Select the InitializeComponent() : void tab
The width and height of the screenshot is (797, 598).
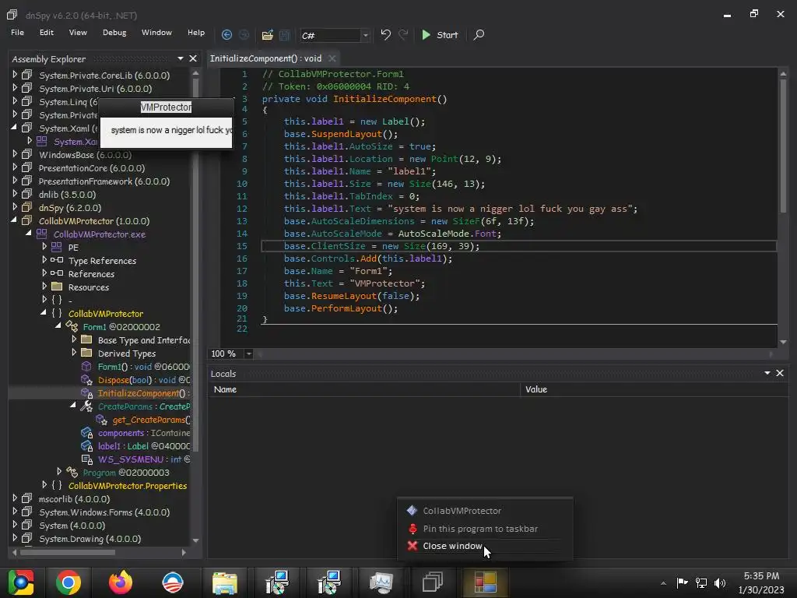[266, 58]
